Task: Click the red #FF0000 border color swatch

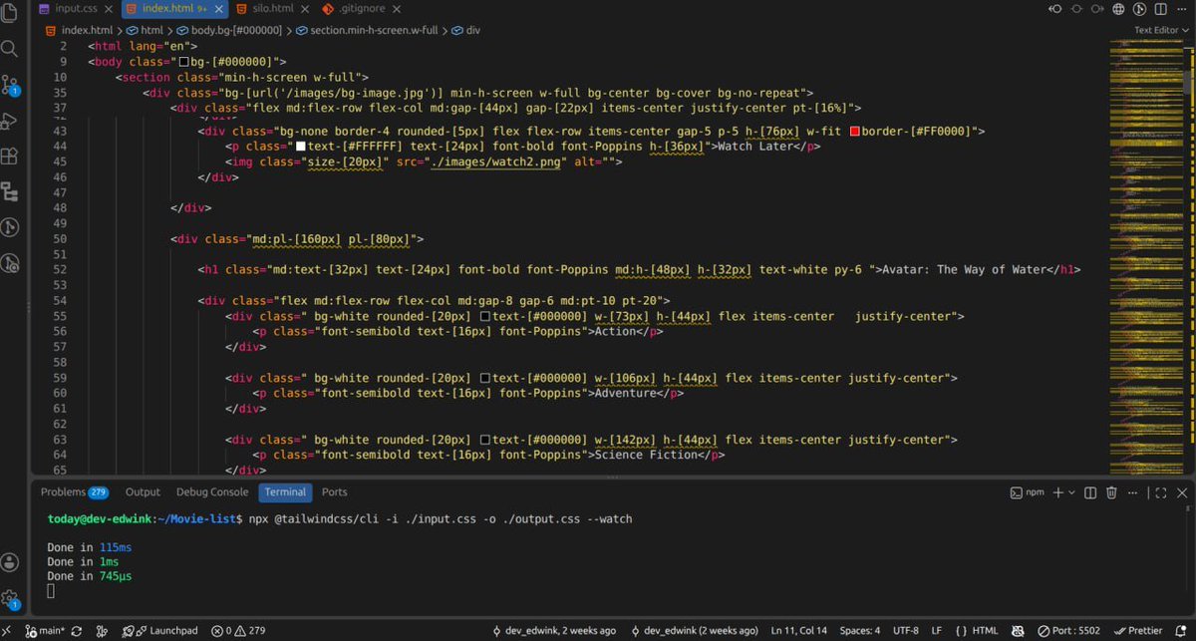Action: [x=853, y=132]
